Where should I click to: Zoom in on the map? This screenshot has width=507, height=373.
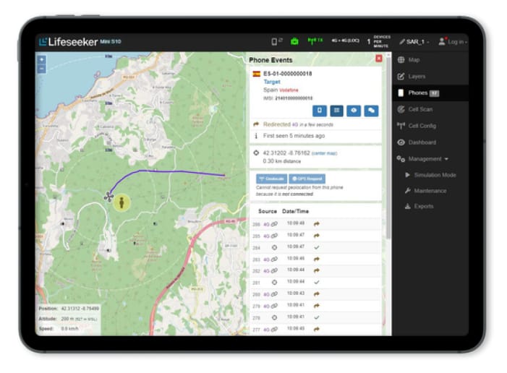(42, 60)
